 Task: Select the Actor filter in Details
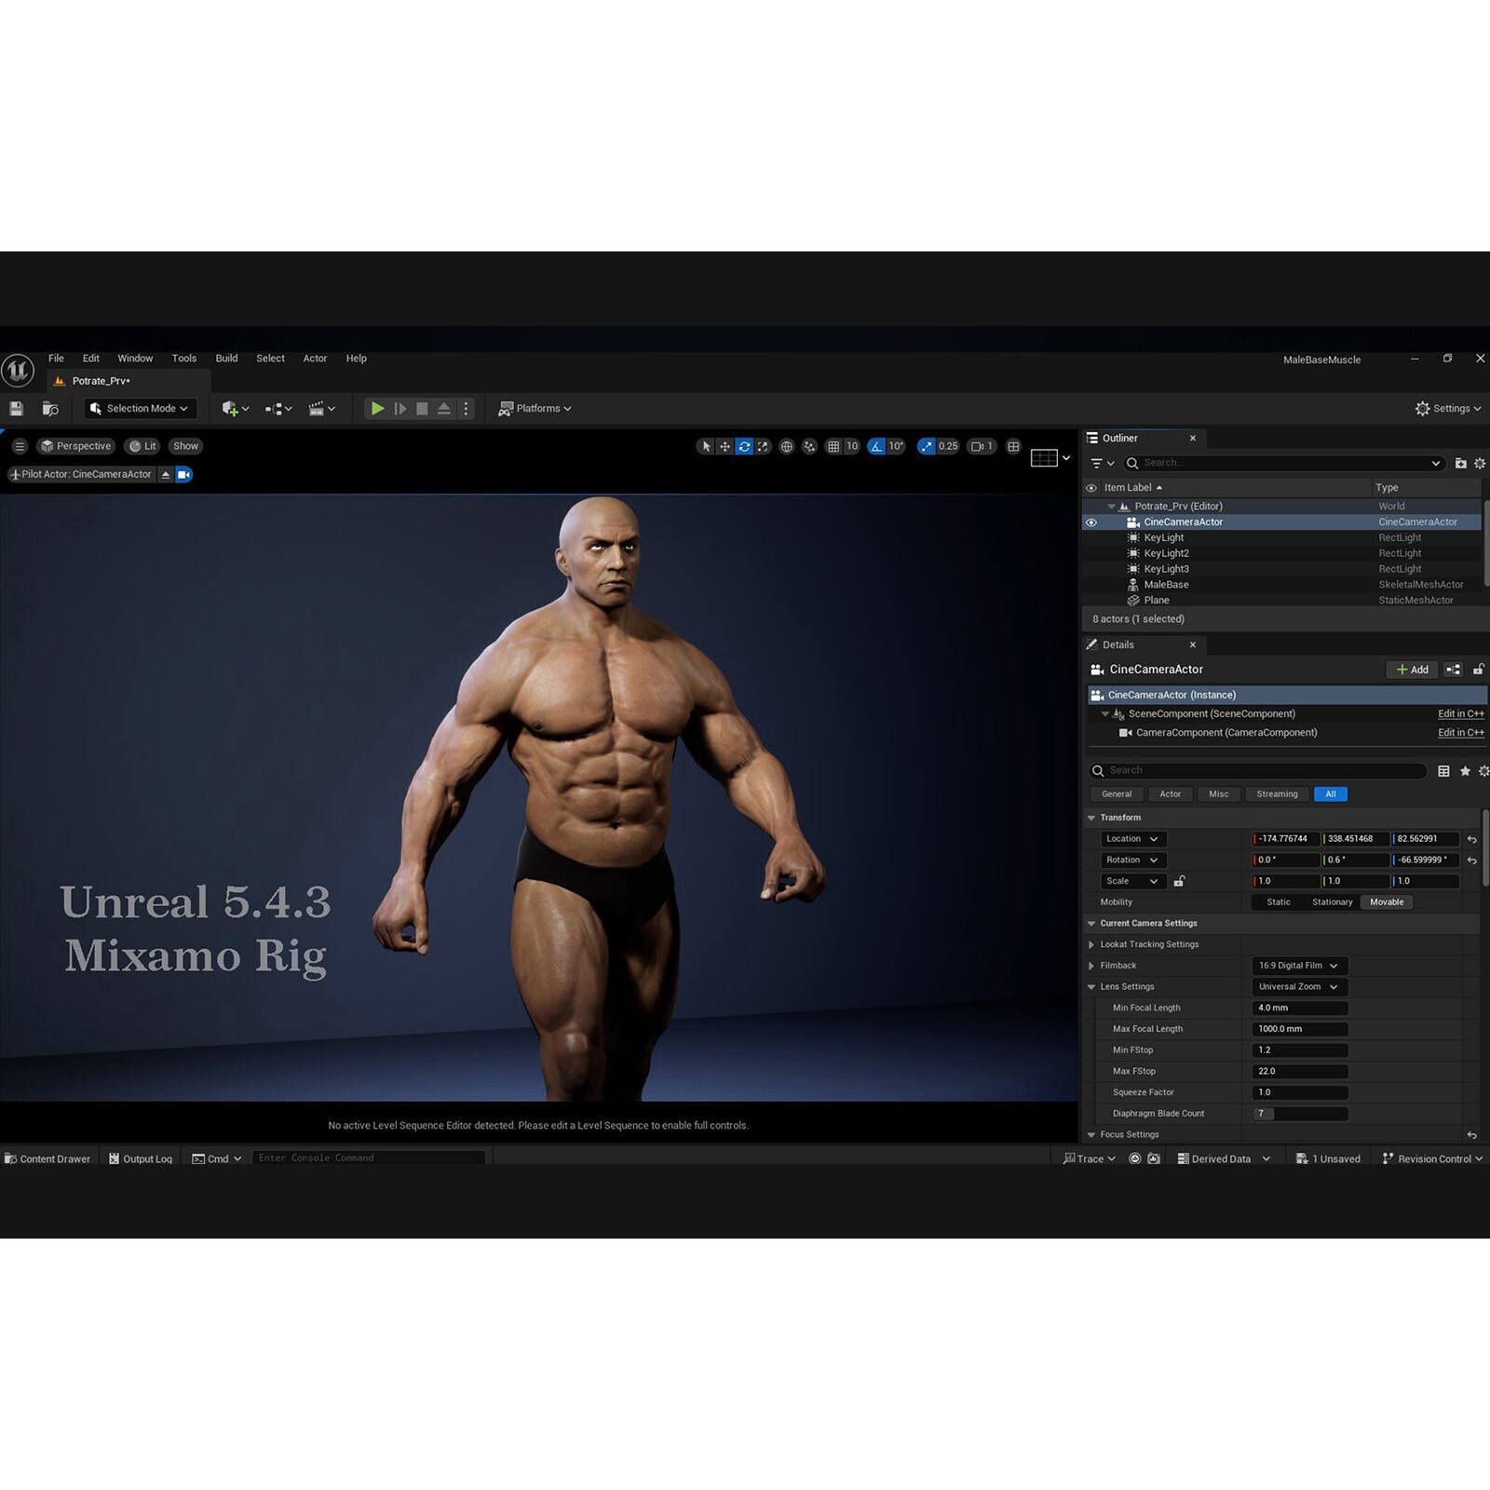[x=1170, y=794]
